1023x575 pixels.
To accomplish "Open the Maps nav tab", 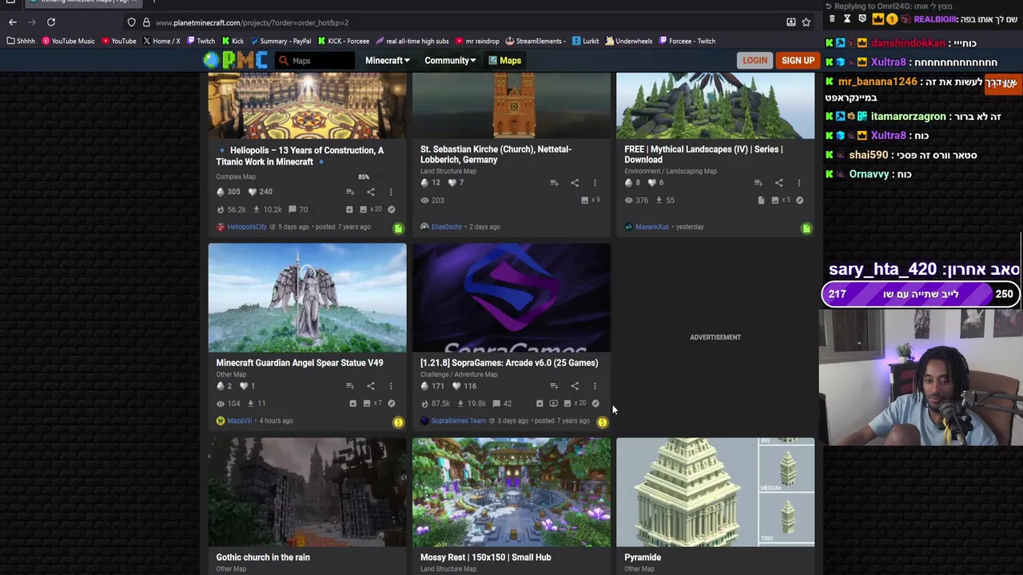I will coord(505,61).
